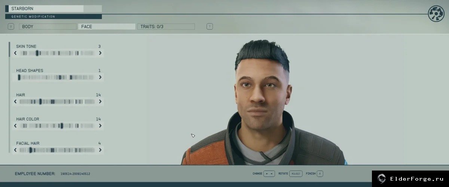Go back to previous Hair style

coord(15,101)
